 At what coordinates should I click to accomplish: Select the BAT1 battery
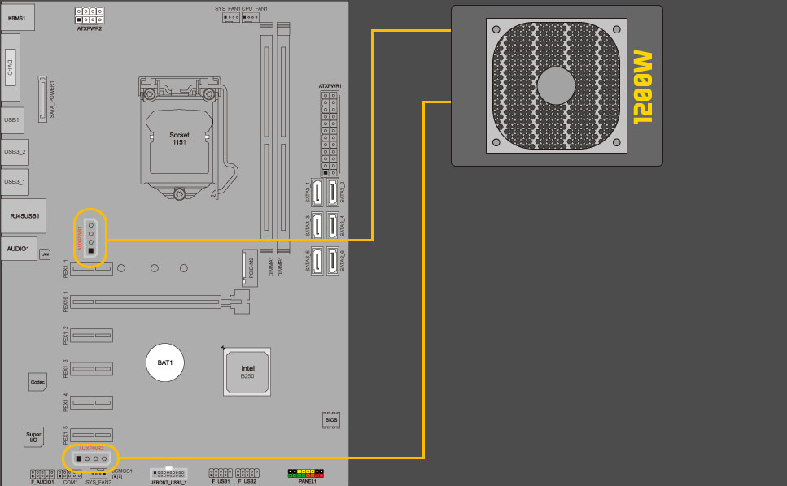[165, 362]
